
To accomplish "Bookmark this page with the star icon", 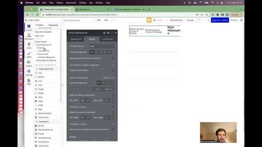I will 207,15.
